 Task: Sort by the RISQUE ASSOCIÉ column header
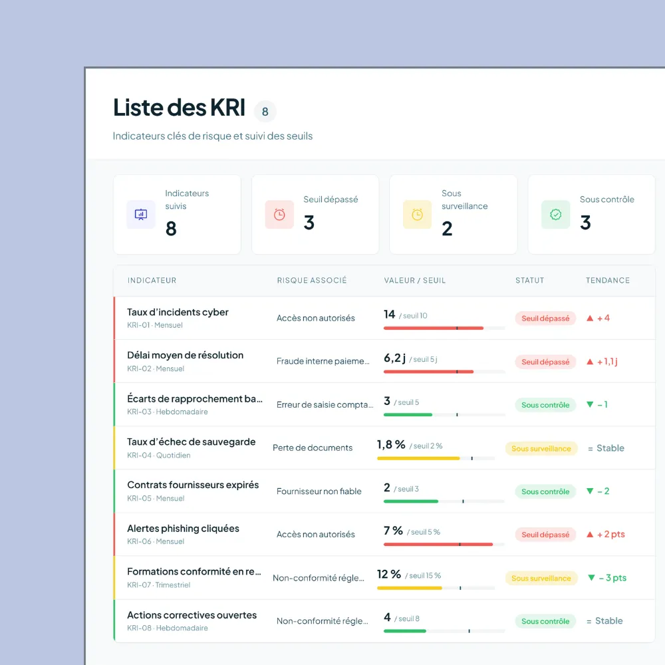pos(312,281)
